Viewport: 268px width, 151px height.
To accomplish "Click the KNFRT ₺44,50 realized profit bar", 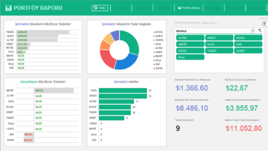I will (54, 90).
